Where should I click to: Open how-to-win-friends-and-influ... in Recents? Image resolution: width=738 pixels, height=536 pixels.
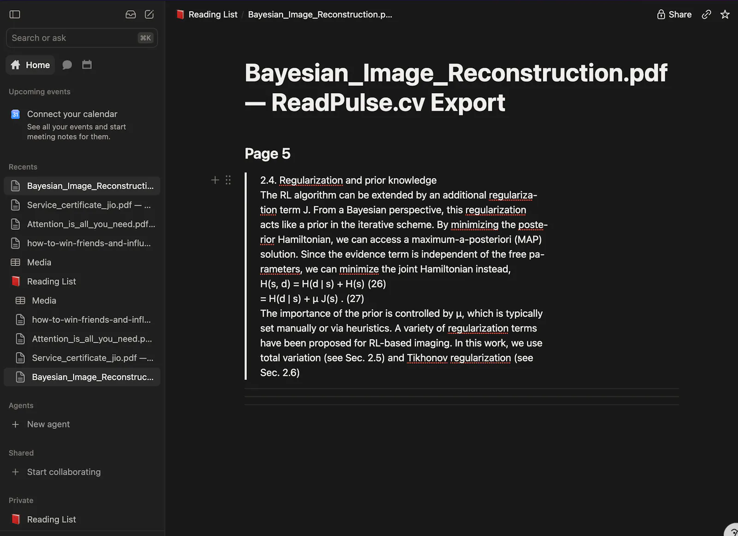point(82,243)
